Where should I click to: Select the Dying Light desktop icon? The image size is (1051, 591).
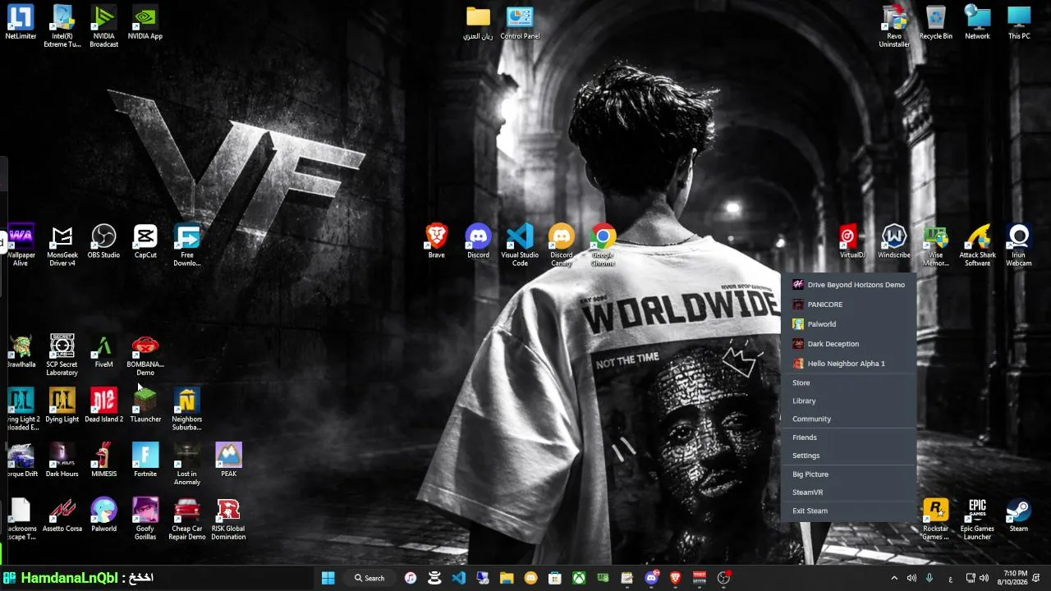click(62, 406)
